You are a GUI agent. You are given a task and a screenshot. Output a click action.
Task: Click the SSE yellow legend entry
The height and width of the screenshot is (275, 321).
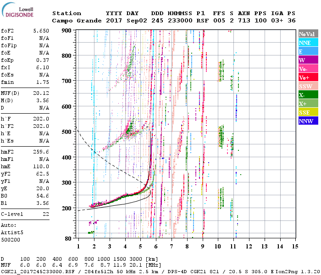(307, 113)
